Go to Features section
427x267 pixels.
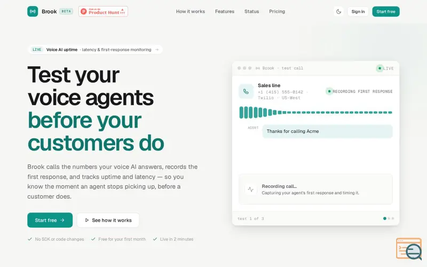[x=225, y=11]
